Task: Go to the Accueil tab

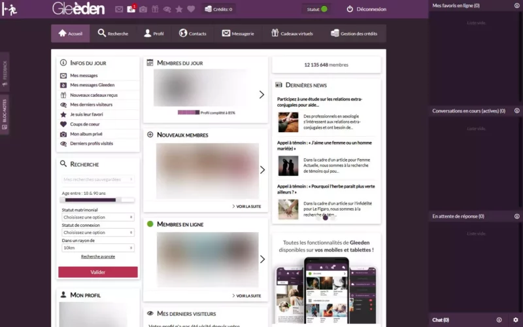Action: (x=71, y=33)
